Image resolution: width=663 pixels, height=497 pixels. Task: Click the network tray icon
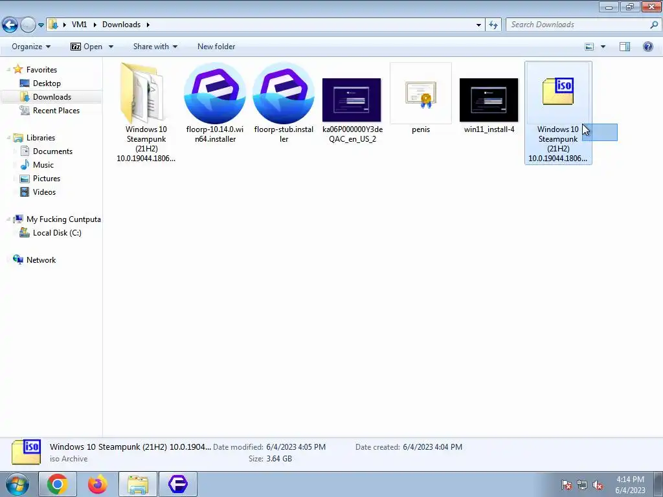[582, 485]
